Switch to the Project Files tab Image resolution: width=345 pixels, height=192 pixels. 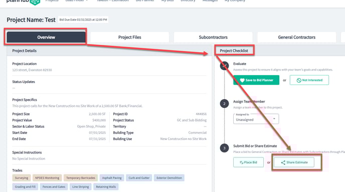pos(129,37)
